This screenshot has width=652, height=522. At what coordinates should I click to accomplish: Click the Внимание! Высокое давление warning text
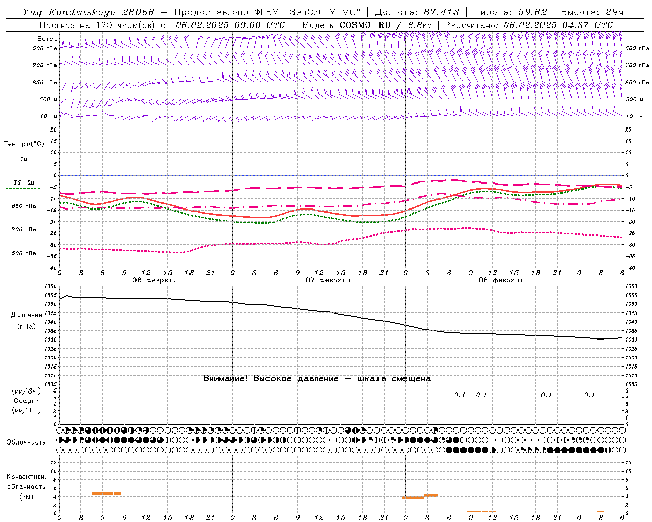pyautogui.click(x=317, y=379)
